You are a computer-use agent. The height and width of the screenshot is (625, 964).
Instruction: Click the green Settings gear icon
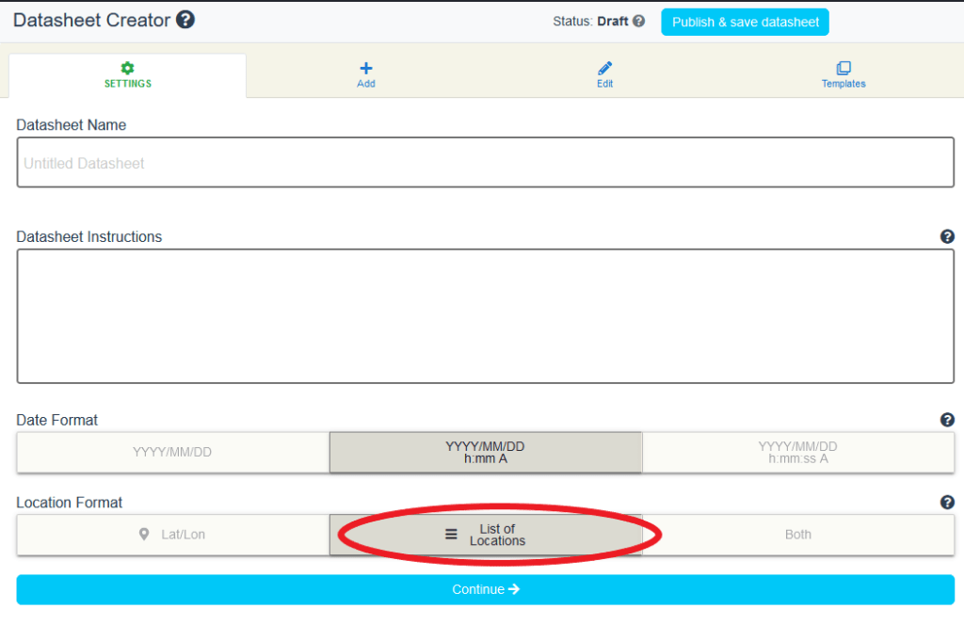point(128,68)
